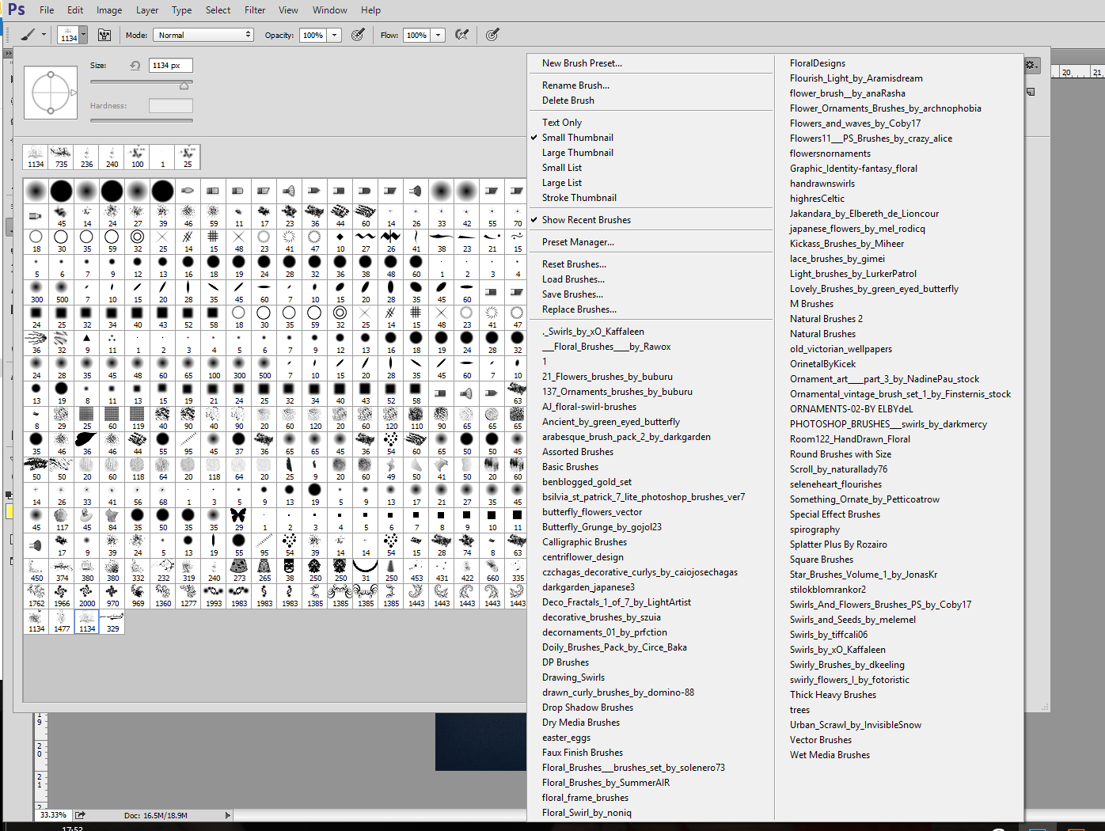Switch brush view to Text Only

tap(562, 123)
